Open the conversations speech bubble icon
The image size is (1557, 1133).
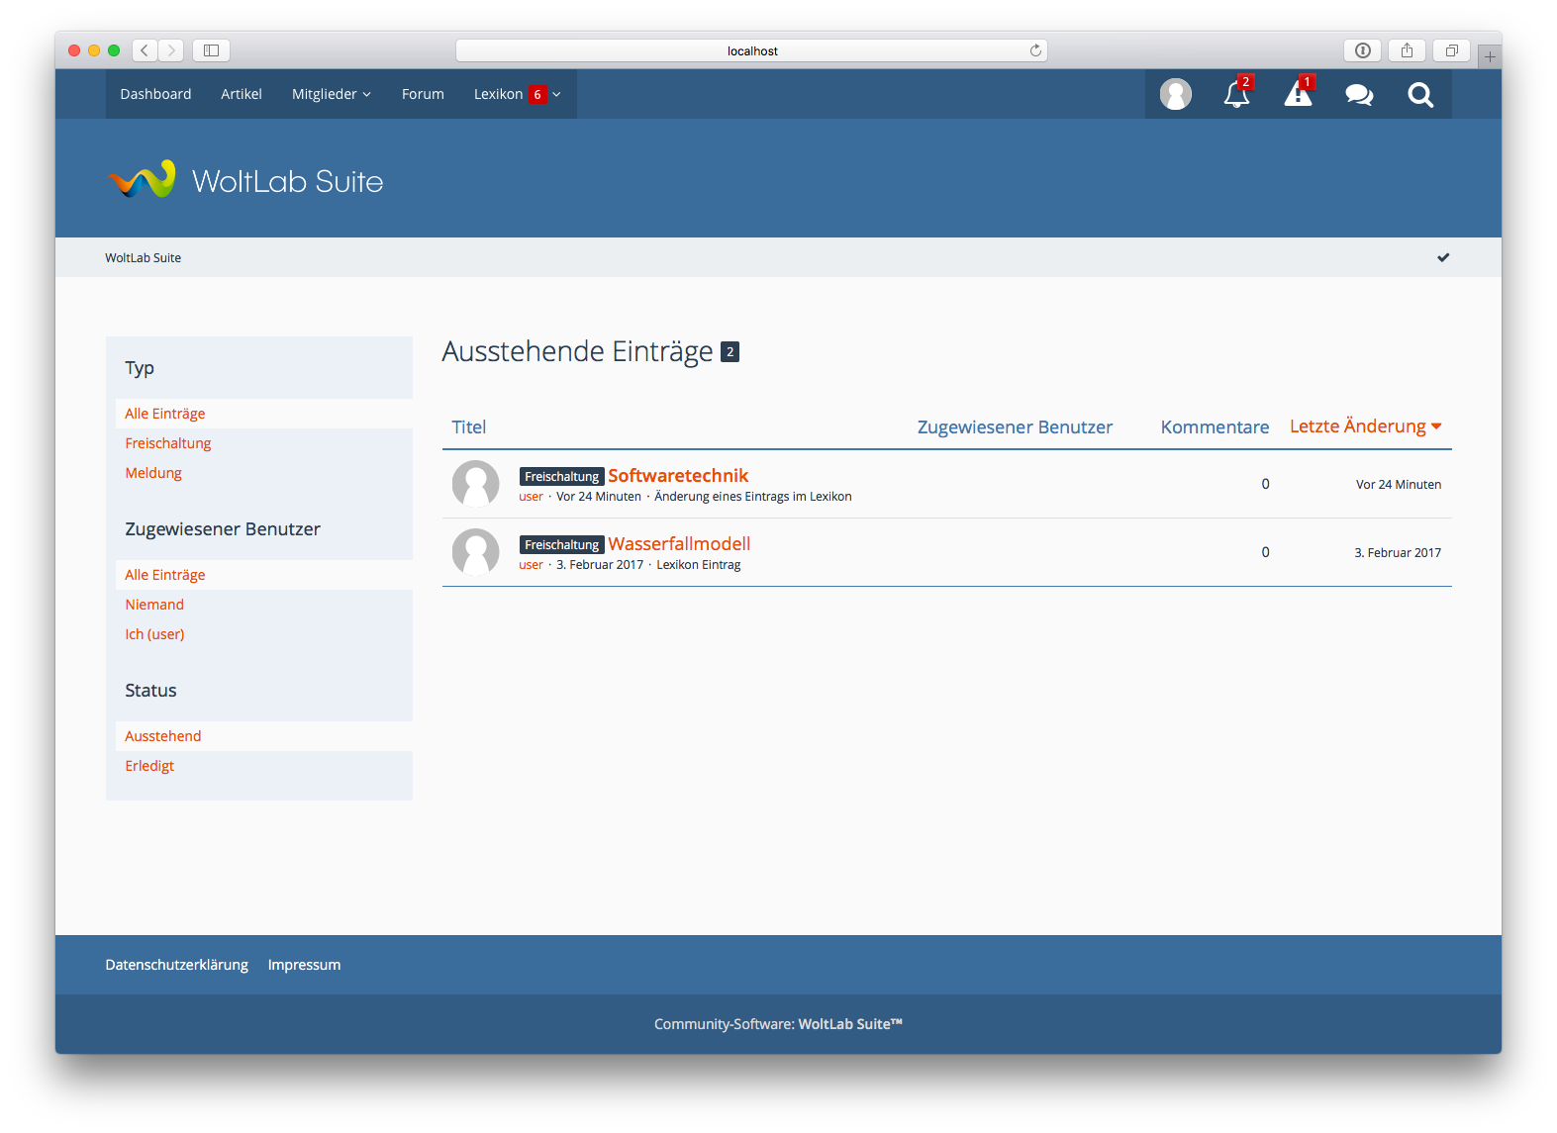1359,94
